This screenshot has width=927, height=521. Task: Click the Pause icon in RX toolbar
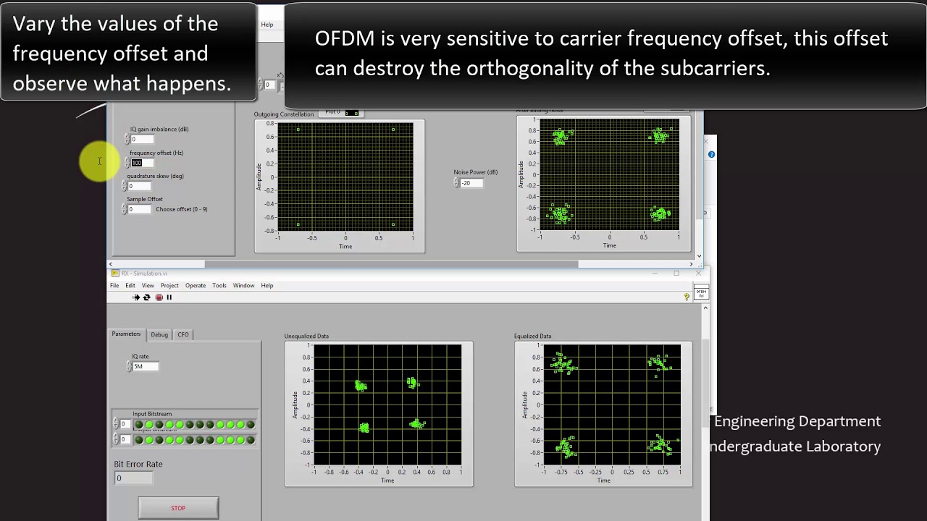pyautogui.click(x=169, y=297)
